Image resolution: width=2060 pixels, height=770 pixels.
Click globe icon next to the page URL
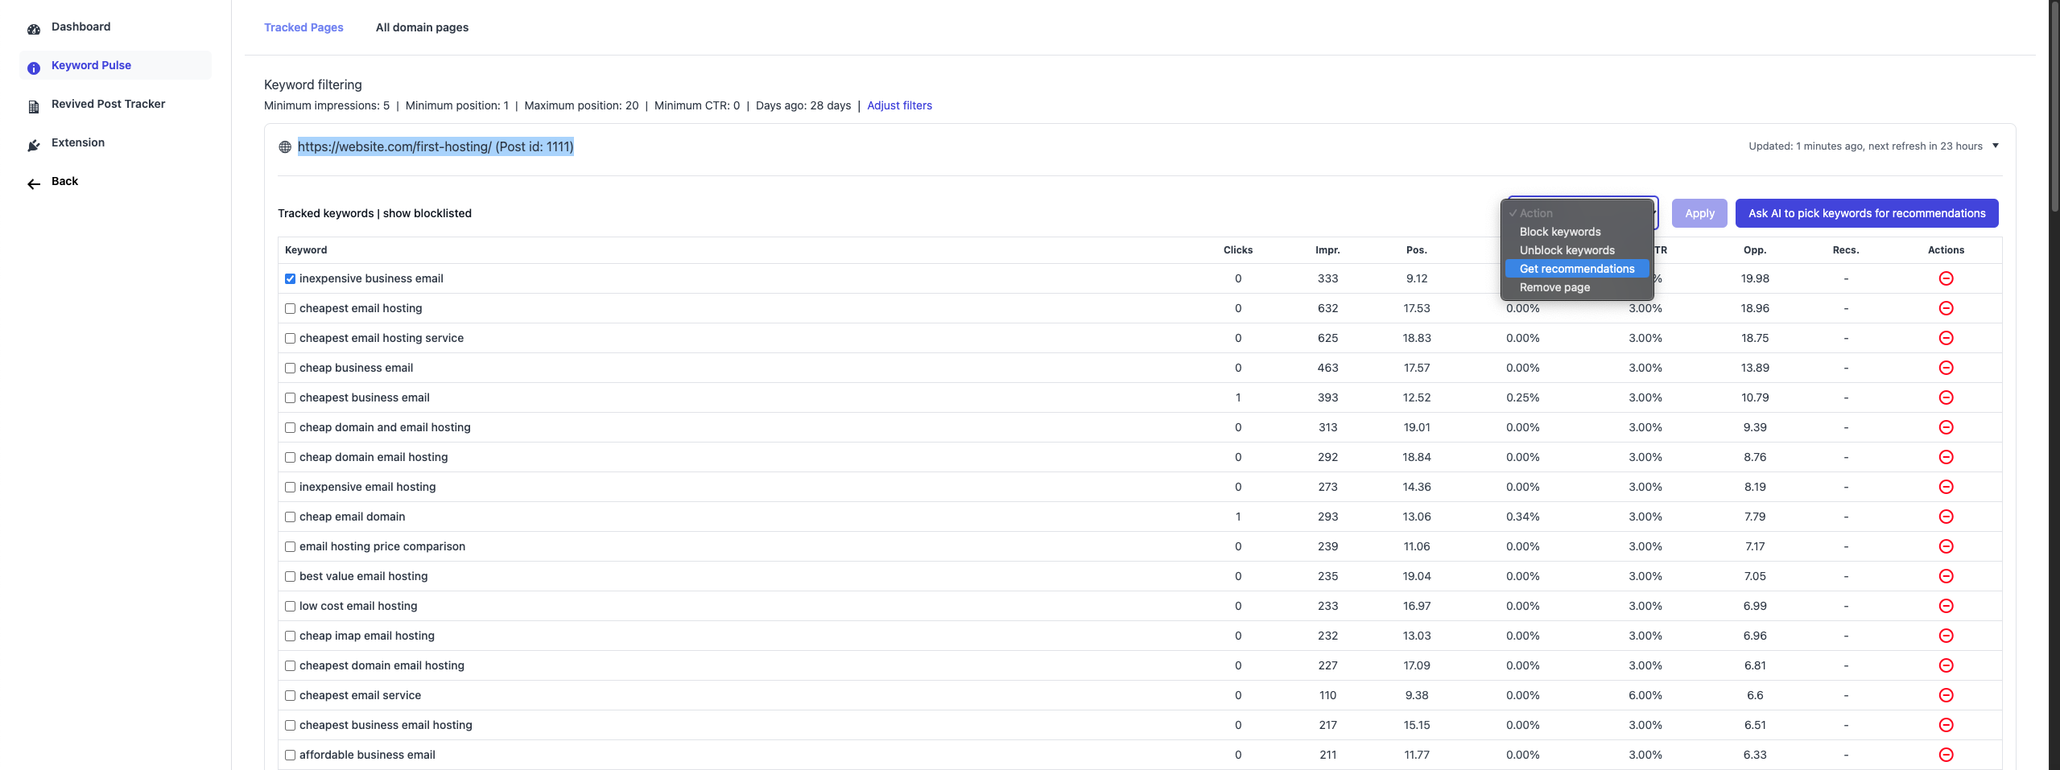285,147
